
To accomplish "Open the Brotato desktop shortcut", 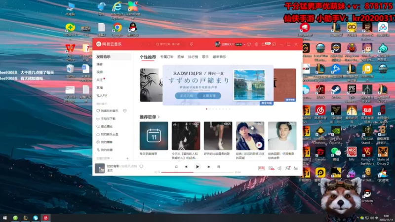I will tap(367, 196).
